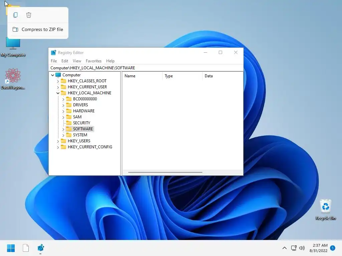Open the View menu
342x256 pixels.
77,61
